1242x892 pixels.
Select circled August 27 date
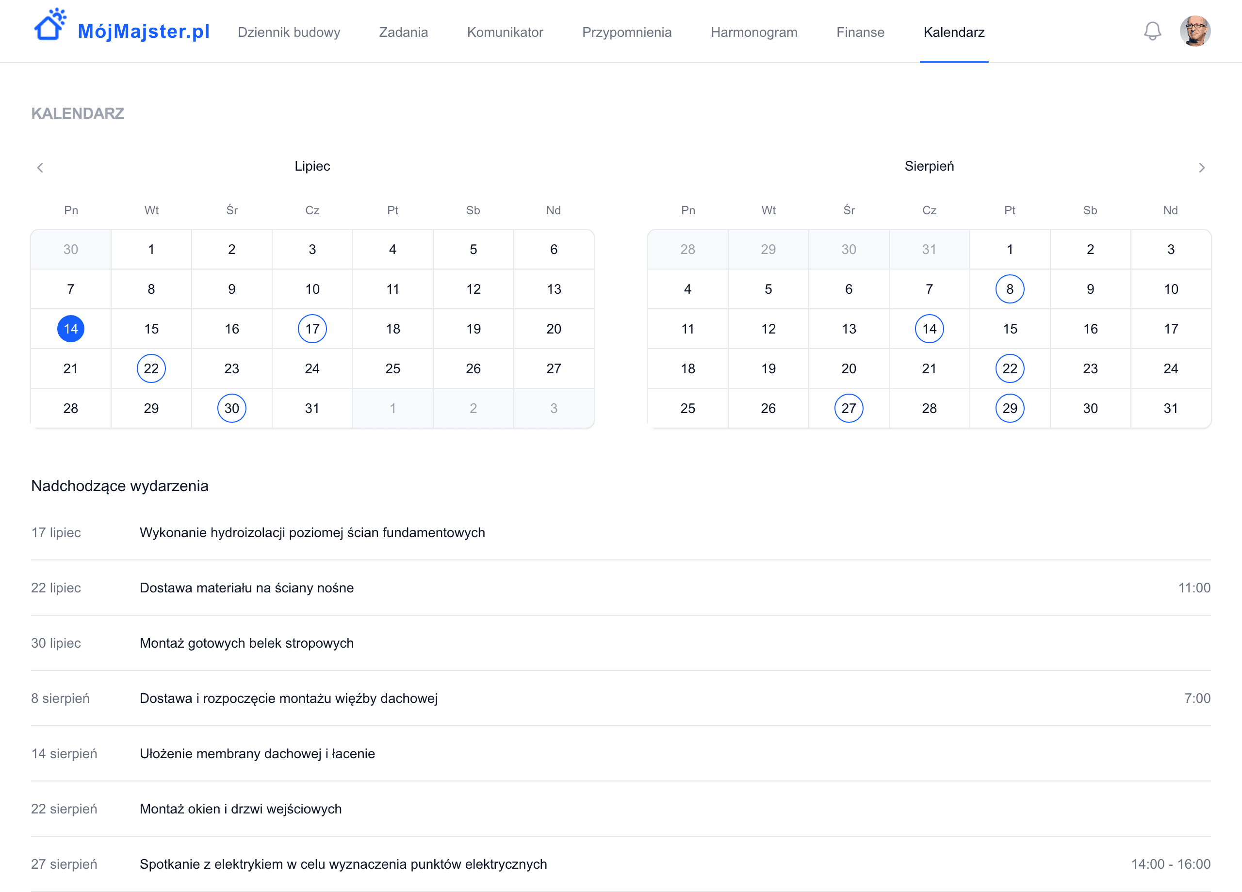[x=848, y=408]
